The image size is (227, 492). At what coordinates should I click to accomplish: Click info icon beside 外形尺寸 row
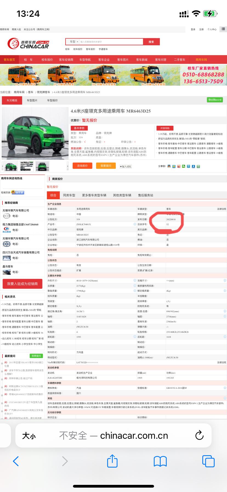click(135, 281)
